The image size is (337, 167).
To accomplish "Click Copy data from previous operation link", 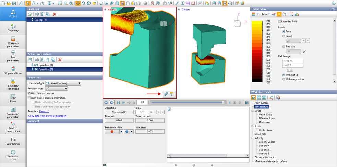I will [x=47, y=116].
